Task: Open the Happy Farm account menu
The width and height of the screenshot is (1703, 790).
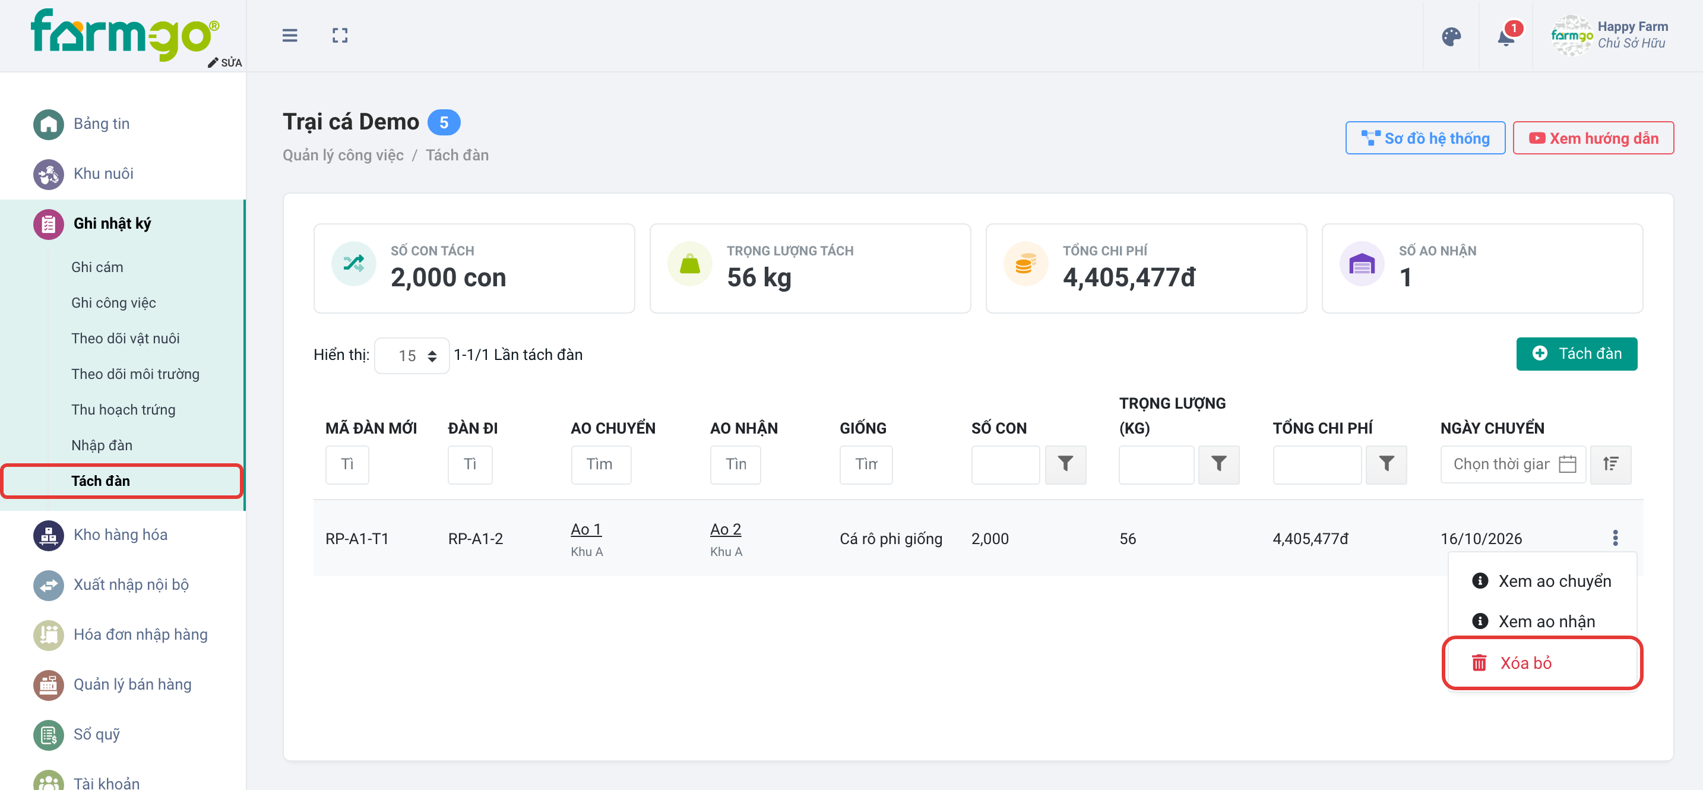Action: point(1610,36)
